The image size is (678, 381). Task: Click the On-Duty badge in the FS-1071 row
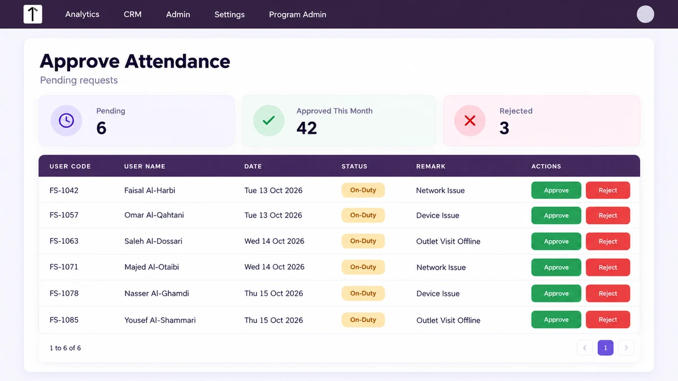tap(363, 267)
